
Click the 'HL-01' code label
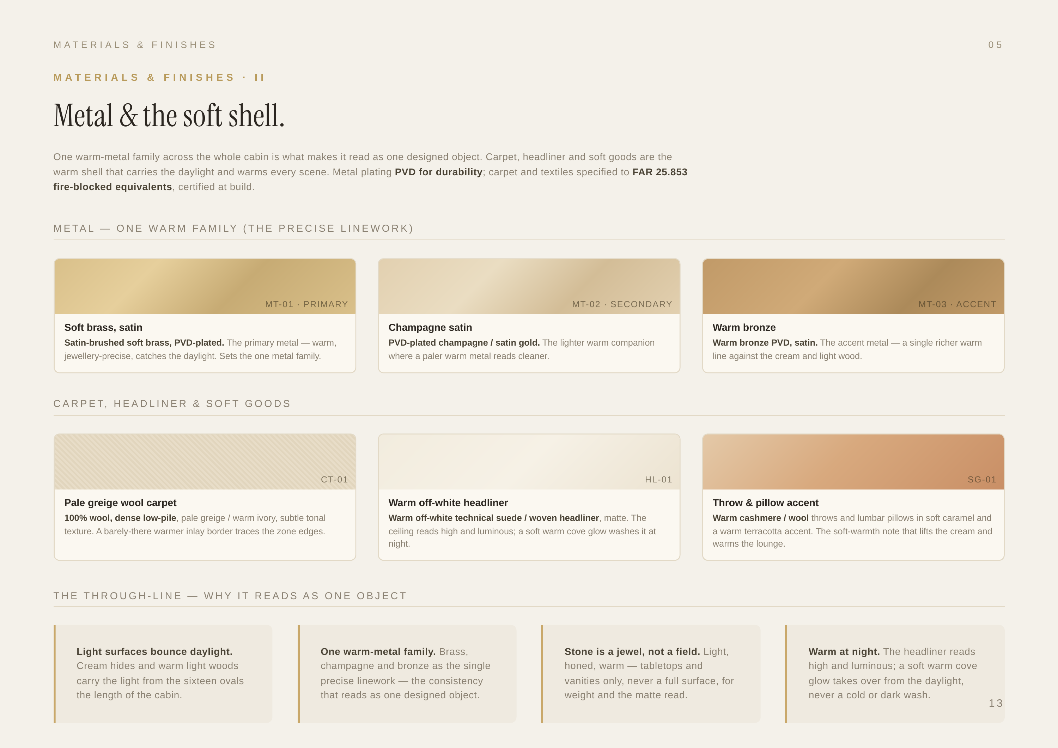click(x=658, y=479)
